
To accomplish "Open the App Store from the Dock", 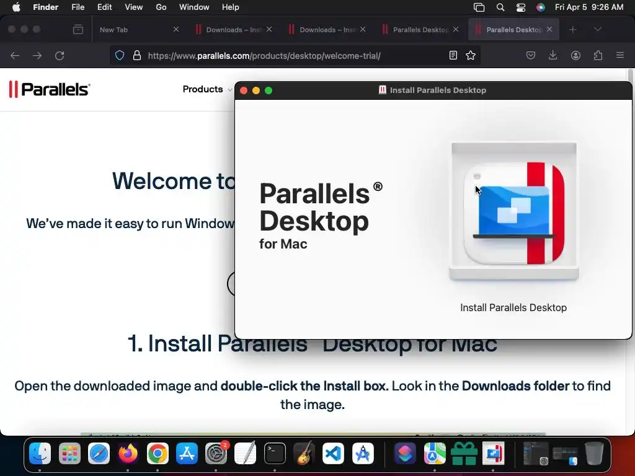I will click(x=187, y=453).
